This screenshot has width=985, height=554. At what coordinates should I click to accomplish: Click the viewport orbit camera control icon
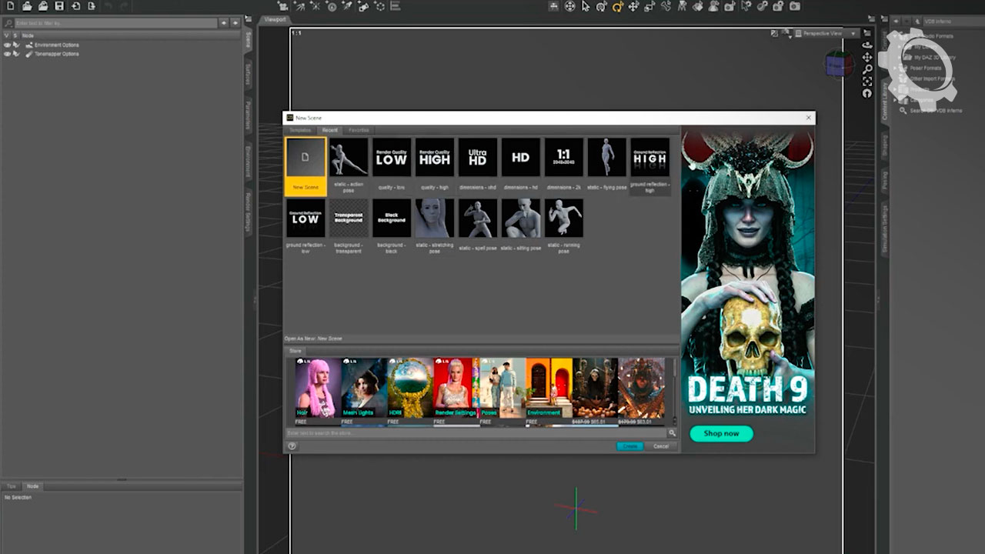[x=867, y=45]
